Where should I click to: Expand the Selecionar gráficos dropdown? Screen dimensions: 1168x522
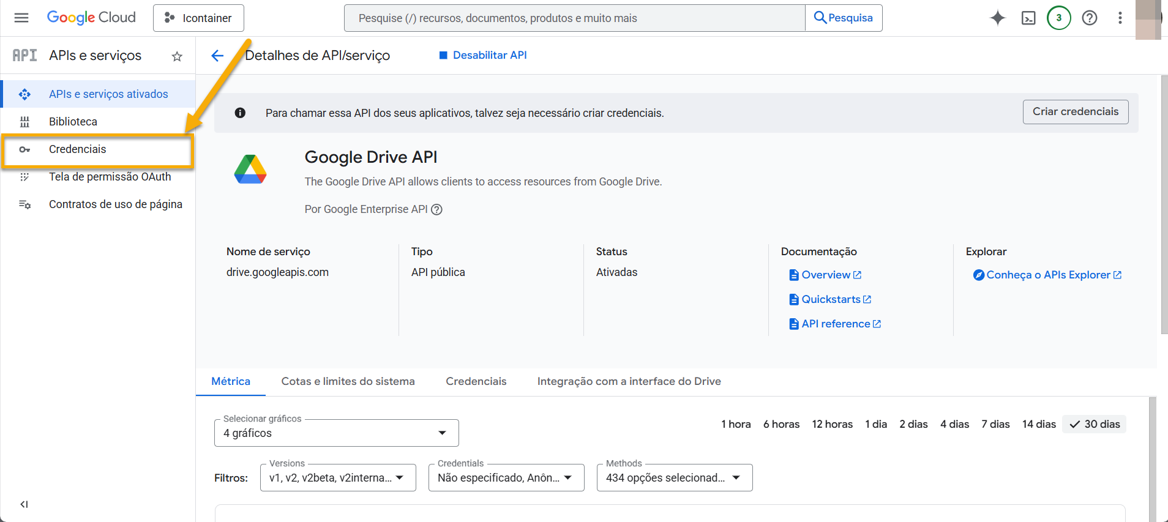point(337,433)
